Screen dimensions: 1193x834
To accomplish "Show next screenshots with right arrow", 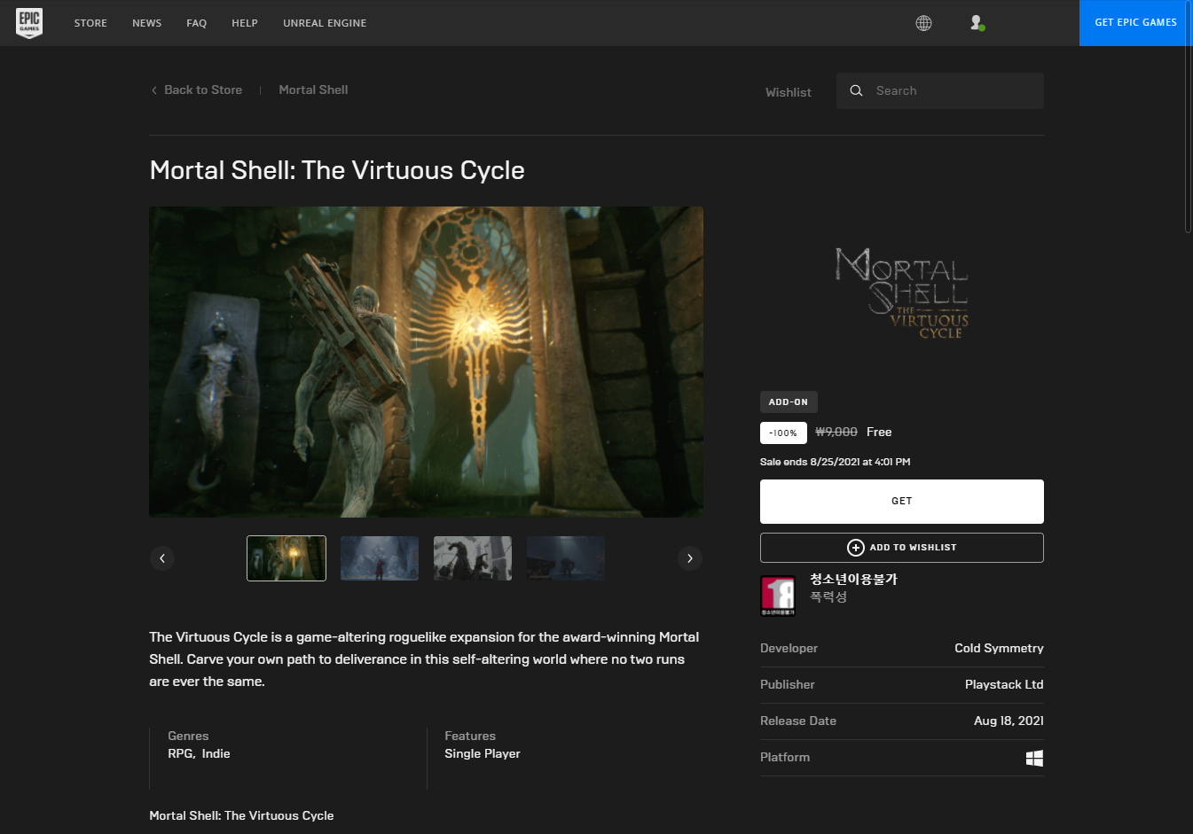I will click(690, 558).
